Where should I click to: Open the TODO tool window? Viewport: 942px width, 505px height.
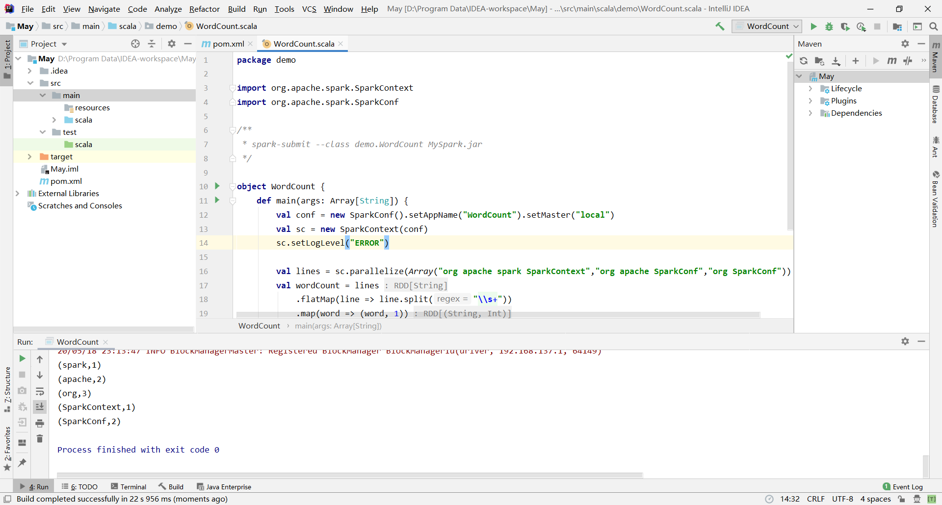pyautogui.click(x=79, y=487)
